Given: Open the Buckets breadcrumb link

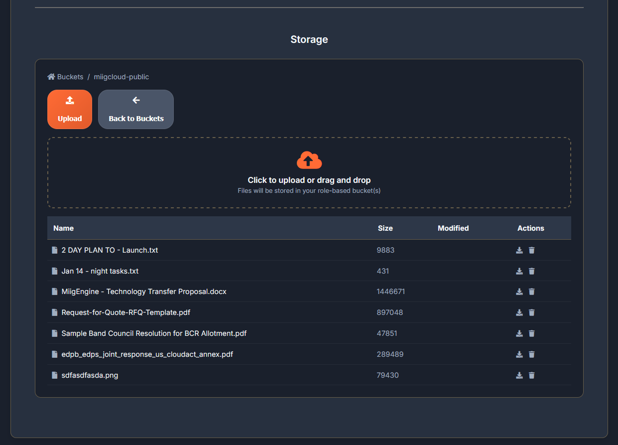Looking at the screenshot, I should 70,76.
